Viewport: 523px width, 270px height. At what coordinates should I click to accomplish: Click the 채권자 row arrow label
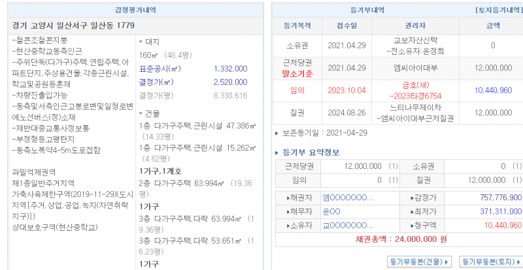click(x=297, y=198)
